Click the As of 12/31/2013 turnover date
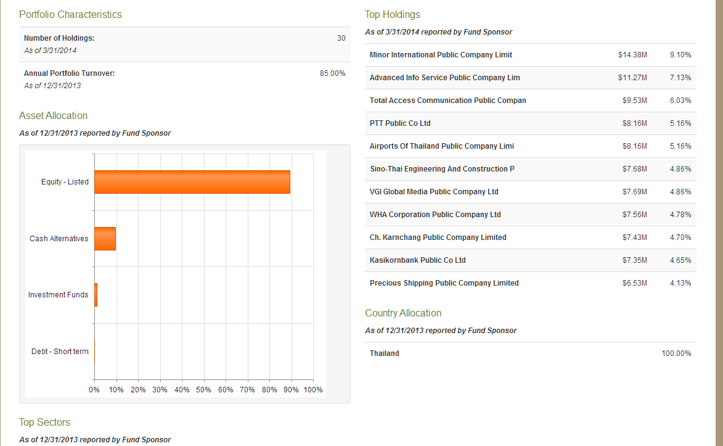The width and height of the screenshot is (723, 446). [52, 86]
